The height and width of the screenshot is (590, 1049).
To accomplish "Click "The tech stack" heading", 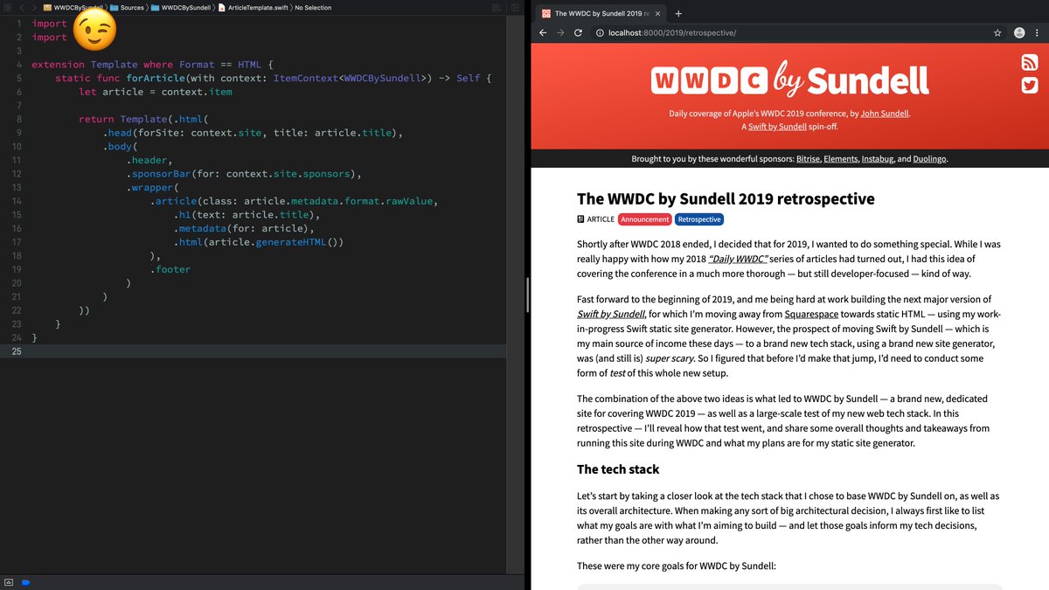I will coord(618,469).
